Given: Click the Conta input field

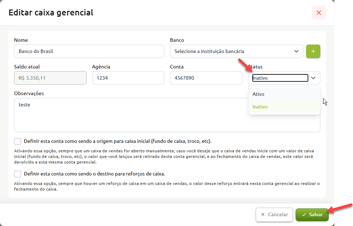Looking at the screenshot, I should pos(206,78).
